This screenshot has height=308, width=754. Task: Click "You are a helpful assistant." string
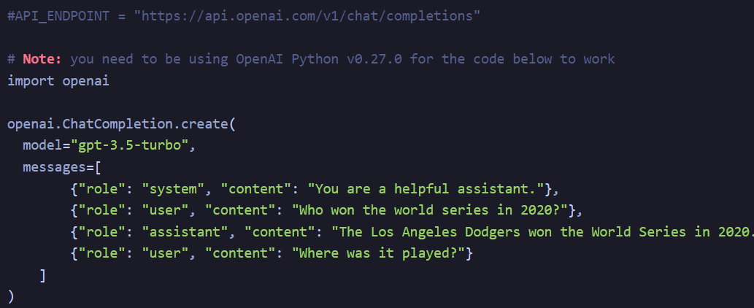coord(429,189)
